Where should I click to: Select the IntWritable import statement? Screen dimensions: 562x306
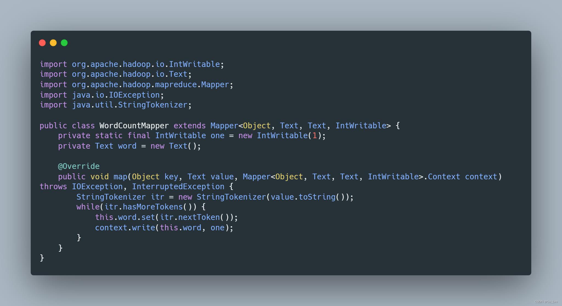click(x=131, y=64)
